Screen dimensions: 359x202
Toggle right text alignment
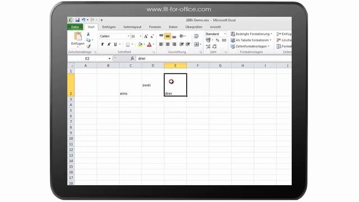tap(174, 44)
